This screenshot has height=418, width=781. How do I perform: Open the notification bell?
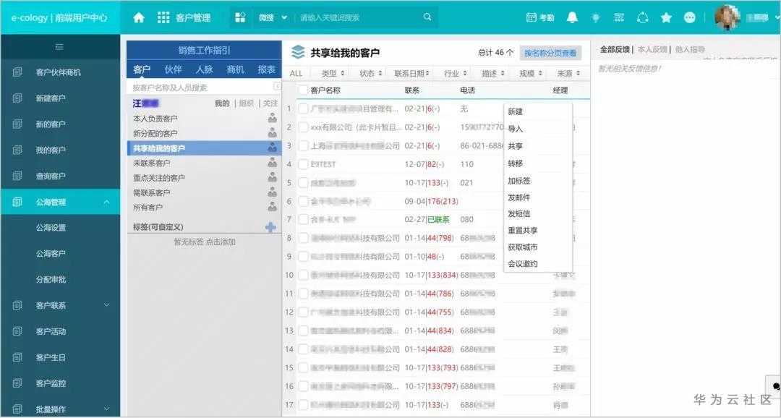coord(572,17)
